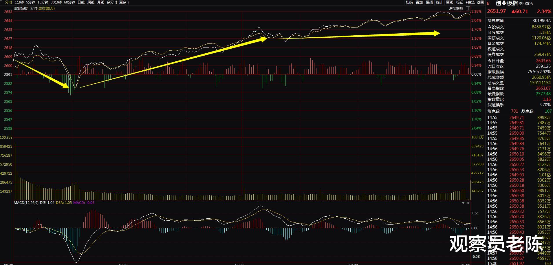Select the 60分钟 period tab
The height and width of the screenshot is (265, 553).
(69, 2)
